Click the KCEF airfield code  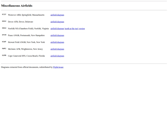tap(4, 14)
